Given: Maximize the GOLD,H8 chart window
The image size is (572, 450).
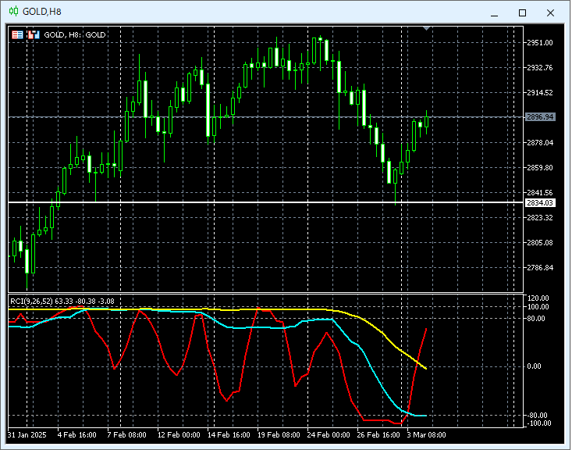Looking at the screenshot, I should pyautogui.click(x=522, y=12).
